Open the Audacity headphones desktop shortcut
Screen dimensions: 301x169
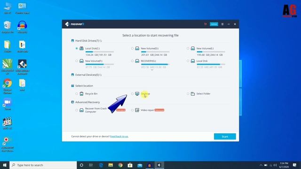[22, 27]
